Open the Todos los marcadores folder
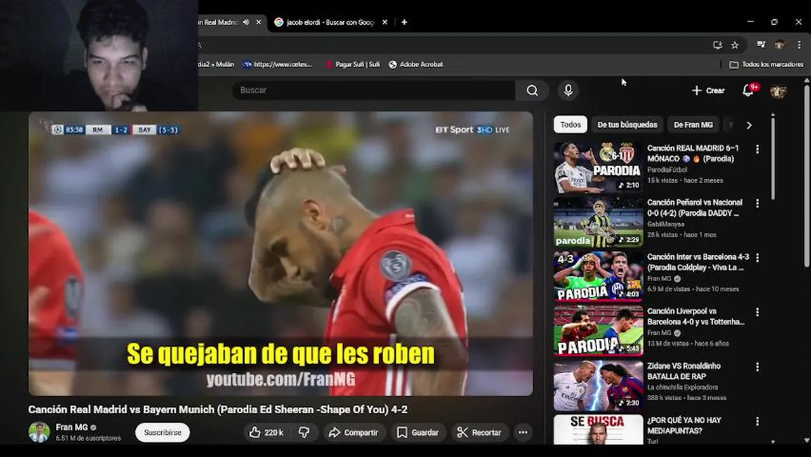 (x=767, y=65)
